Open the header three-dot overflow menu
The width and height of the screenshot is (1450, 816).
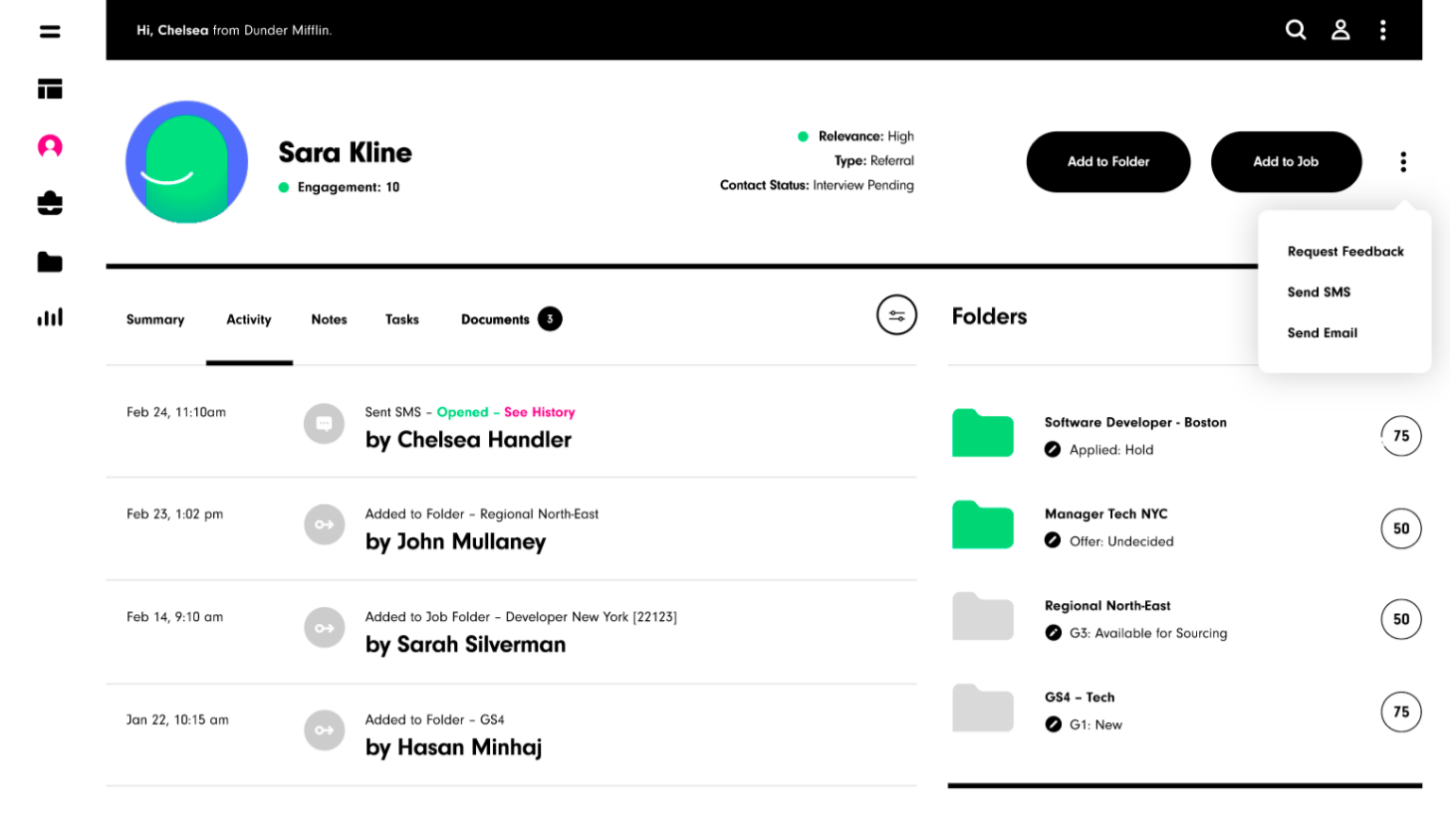pyautogui.click(x=1383, y=30)
